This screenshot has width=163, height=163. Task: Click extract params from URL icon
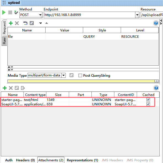tap(25, 23)
